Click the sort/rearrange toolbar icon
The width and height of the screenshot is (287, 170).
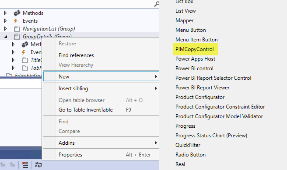[38, 165]
